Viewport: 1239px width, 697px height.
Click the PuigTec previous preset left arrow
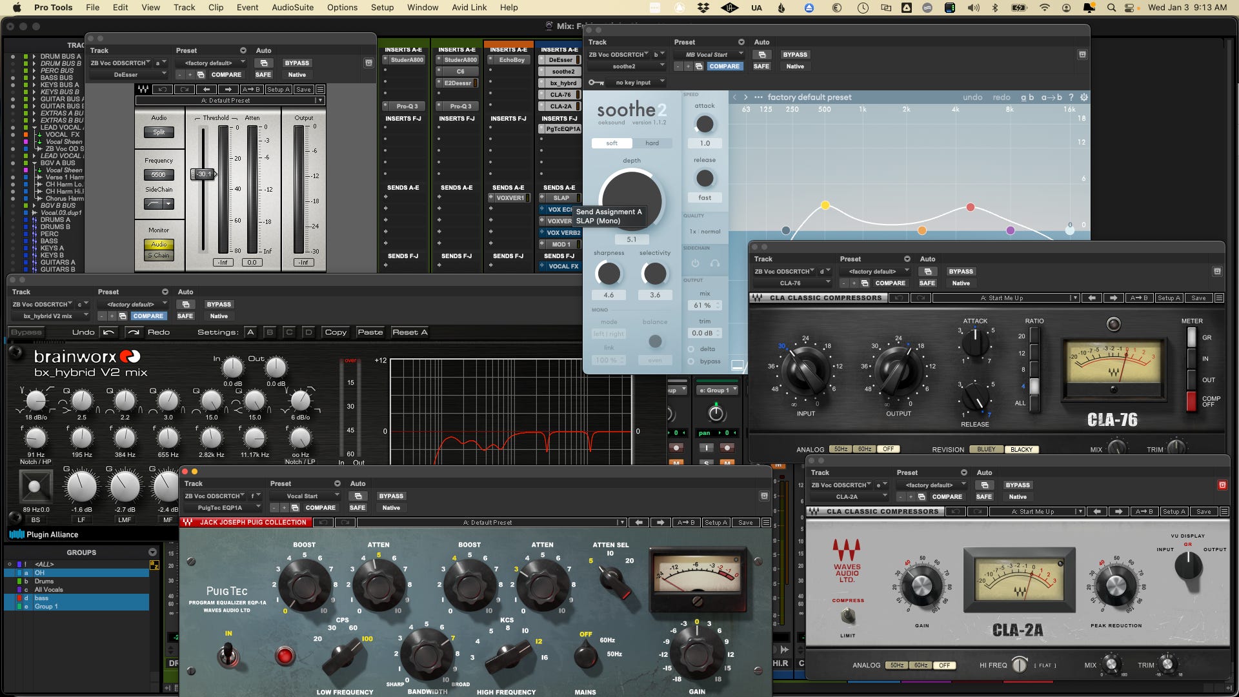tap(639, 523)
